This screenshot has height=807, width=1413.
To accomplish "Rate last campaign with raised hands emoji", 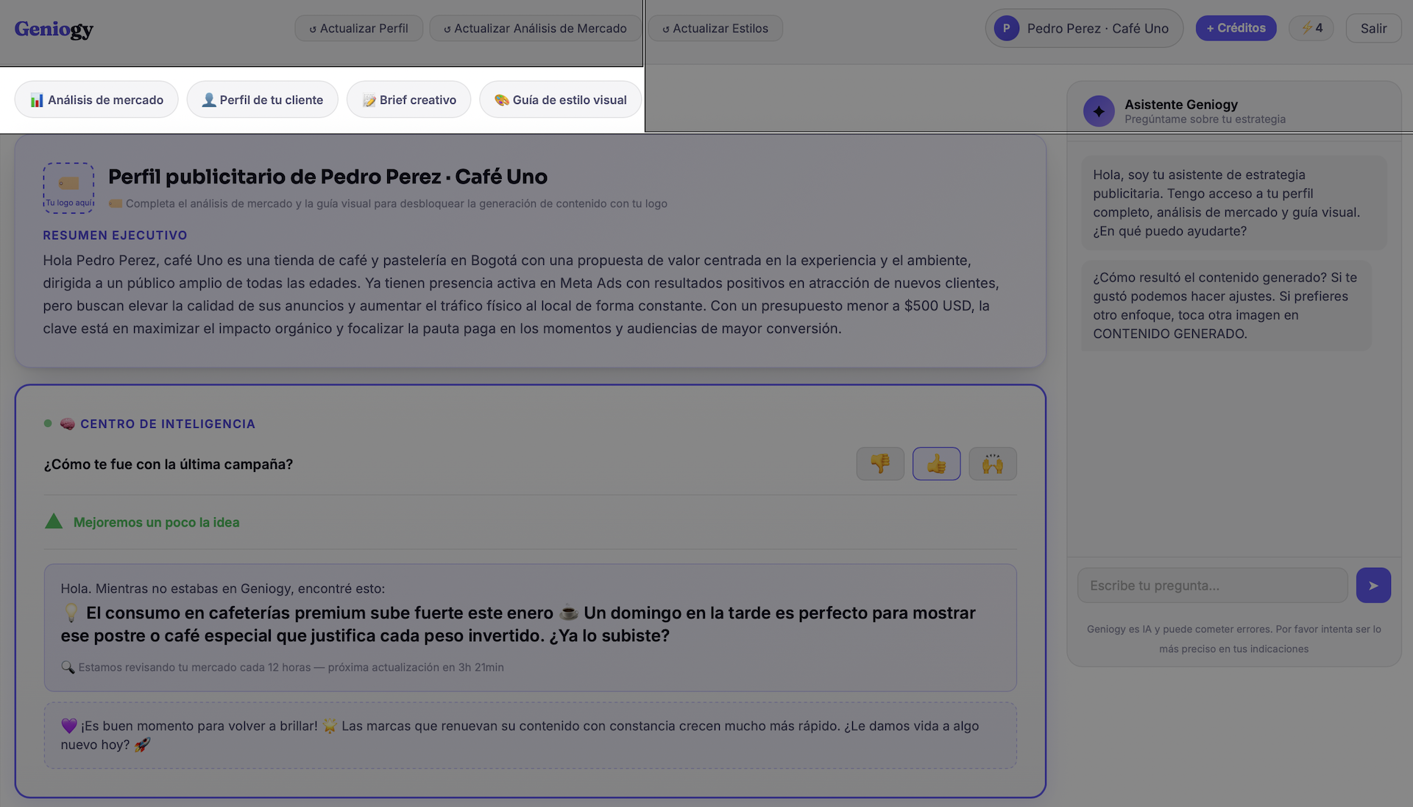I will [993, 464].
